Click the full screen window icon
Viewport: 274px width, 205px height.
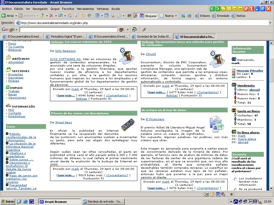[97, 16]
